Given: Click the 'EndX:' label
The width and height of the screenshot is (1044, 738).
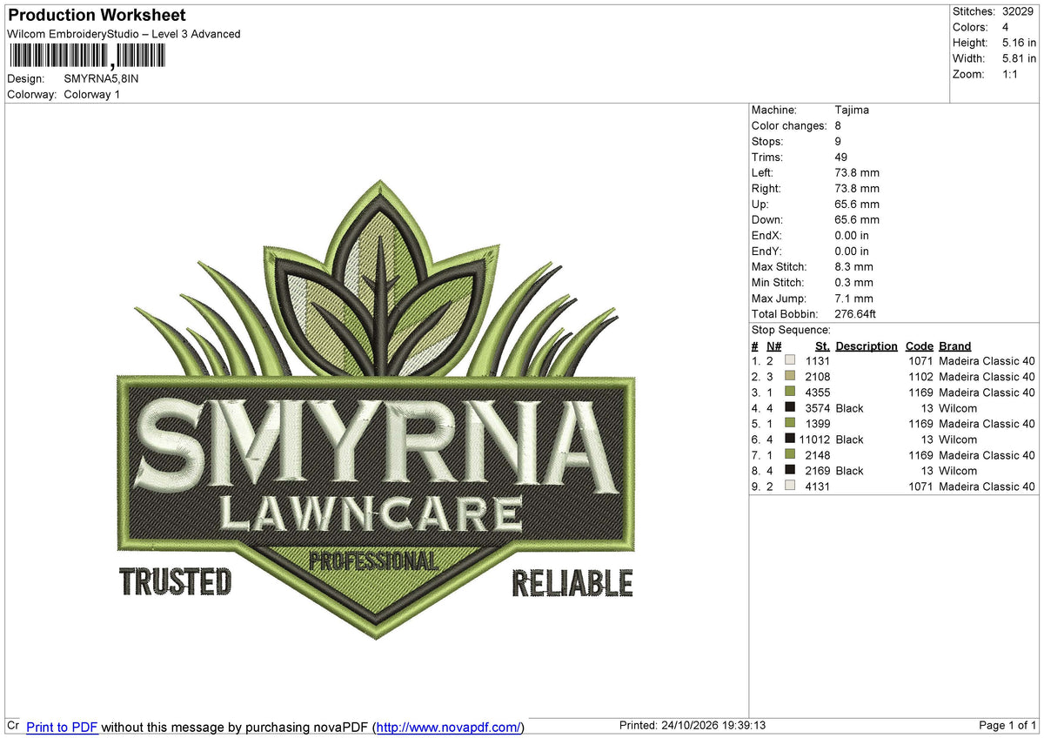Looking at the screenshot, I should (767, 236).
